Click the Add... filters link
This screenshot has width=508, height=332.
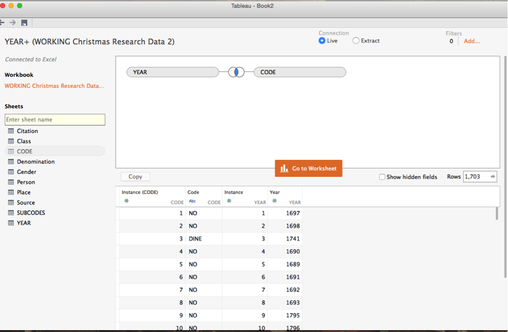[472, 41]
